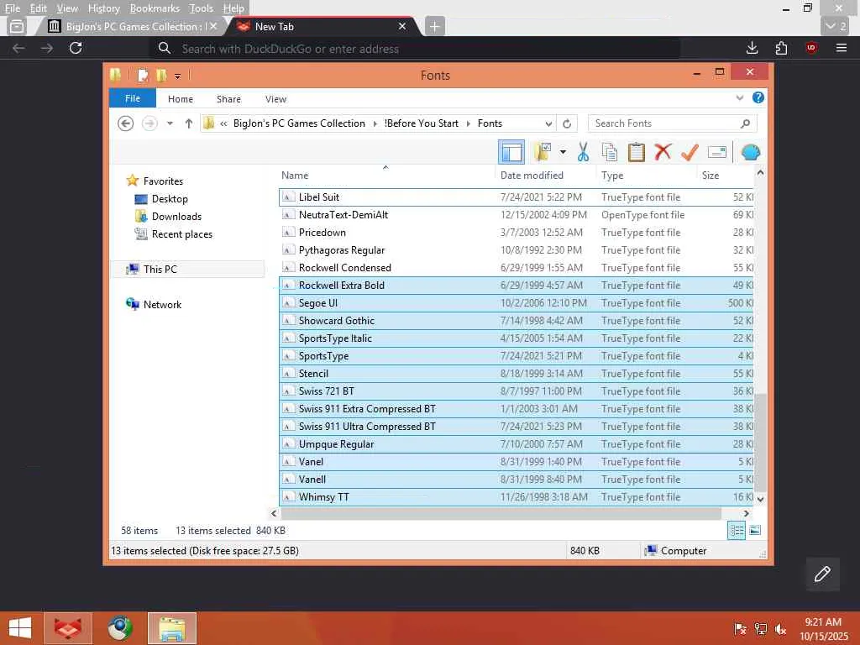Screen dimensions: 860x645
Task: Switch to Large icons view in status bar
Action: 755,531
